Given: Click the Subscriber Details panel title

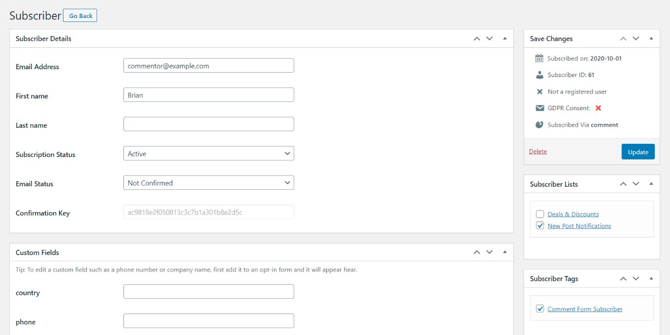Looking at the screenshot, I should (x=43, y=39).
